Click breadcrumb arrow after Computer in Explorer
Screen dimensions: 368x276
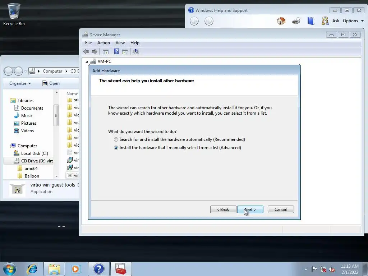pos(66,71)
